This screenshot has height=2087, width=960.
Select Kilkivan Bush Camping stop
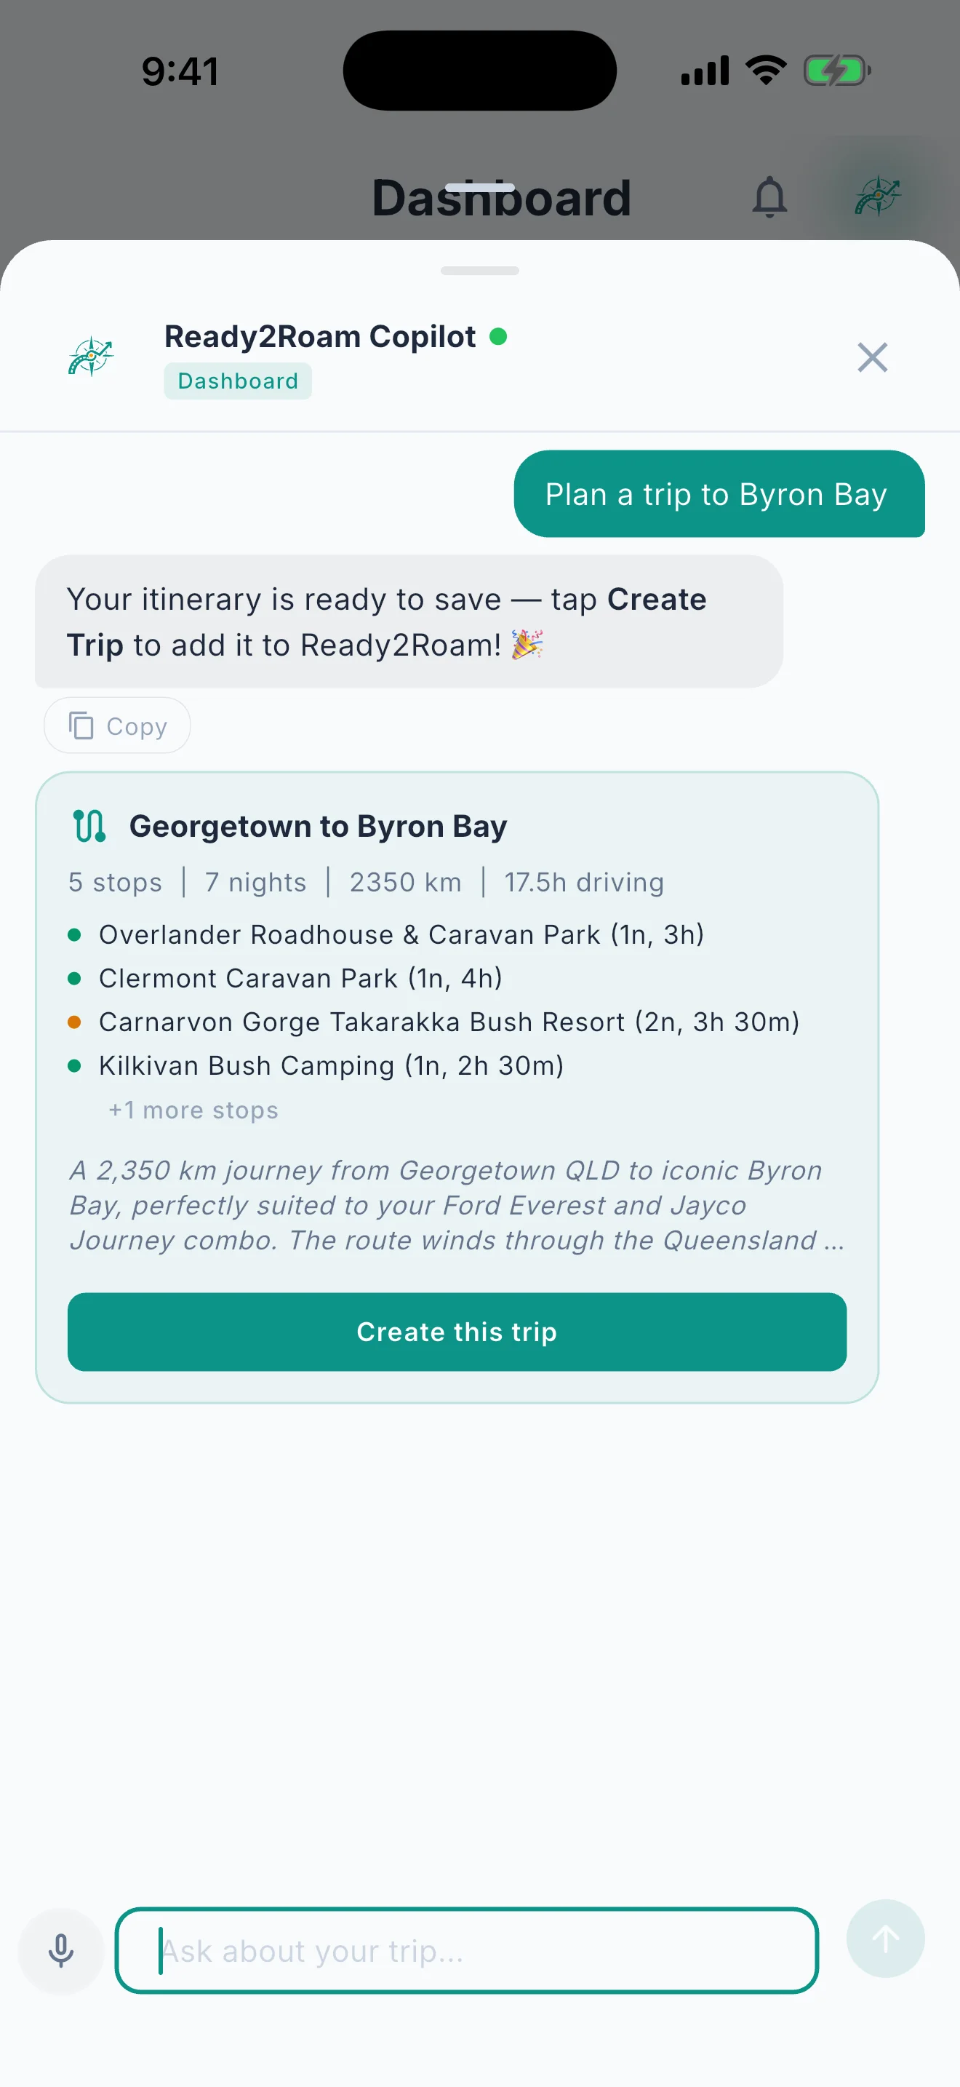(x=331, y=1066)
